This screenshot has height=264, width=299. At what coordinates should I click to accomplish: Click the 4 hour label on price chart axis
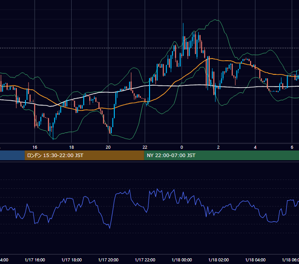(x=255, y=147)
